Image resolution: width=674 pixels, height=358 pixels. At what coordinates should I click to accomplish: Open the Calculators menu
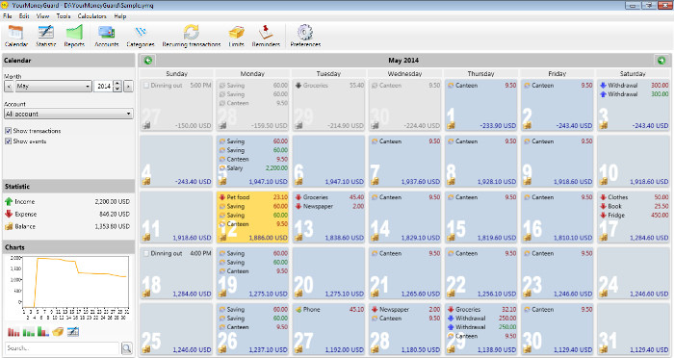point(92,16)
